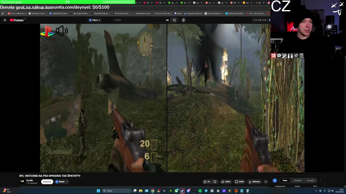
Task: Open the Filters button above the video
Action: [x=95, y=20]
